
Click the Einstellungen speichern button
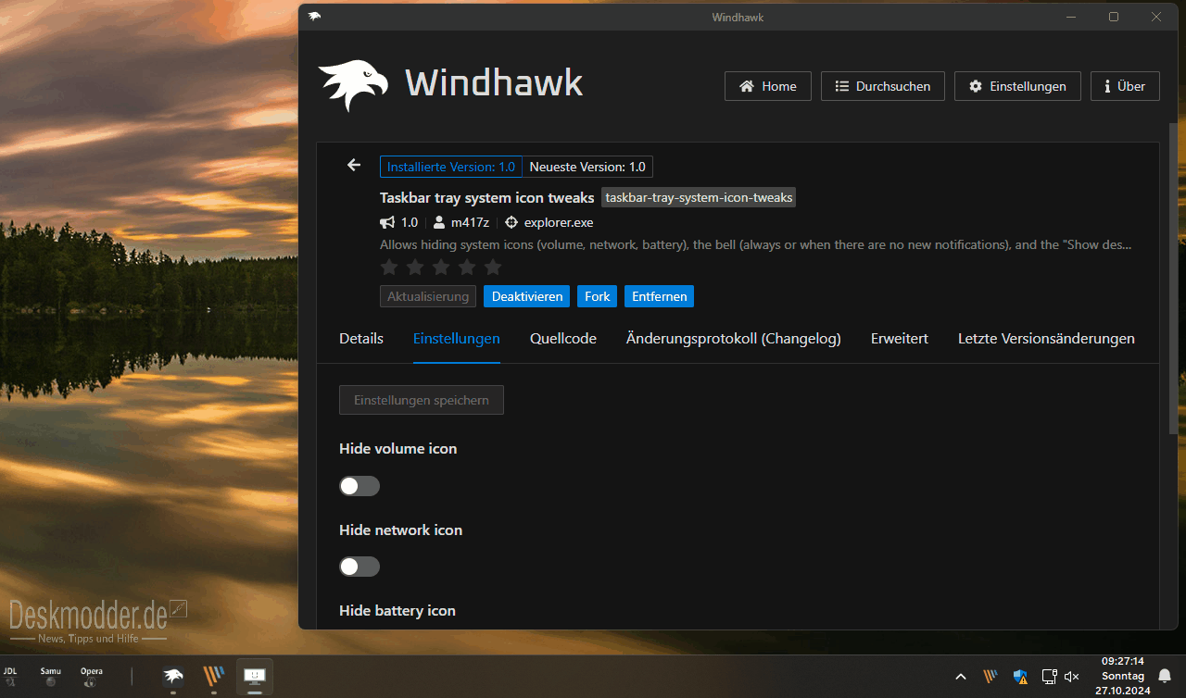pos(422,400)
